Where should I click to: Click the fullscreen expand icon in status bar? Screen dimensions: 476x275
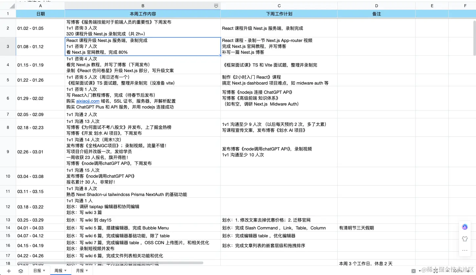click(x=436, y=271)
